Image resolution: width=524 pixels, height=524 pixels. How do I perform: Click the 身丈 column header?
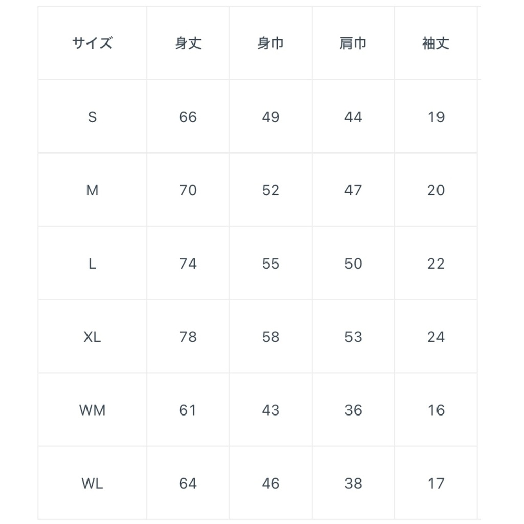pos(188,43)
